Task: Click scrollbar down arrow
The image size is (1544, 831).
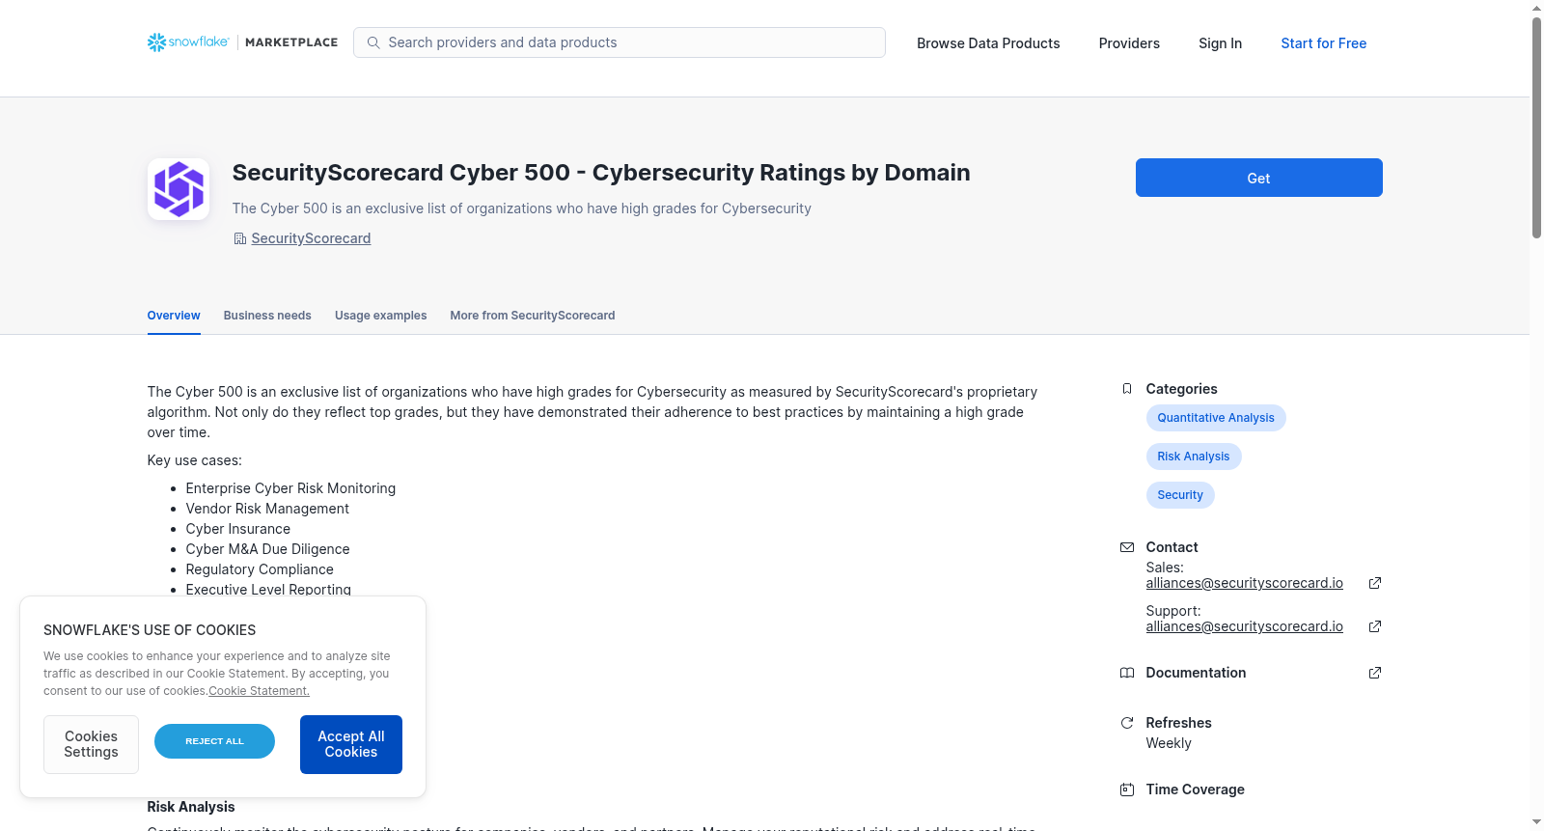Action: pos(1536,822)
